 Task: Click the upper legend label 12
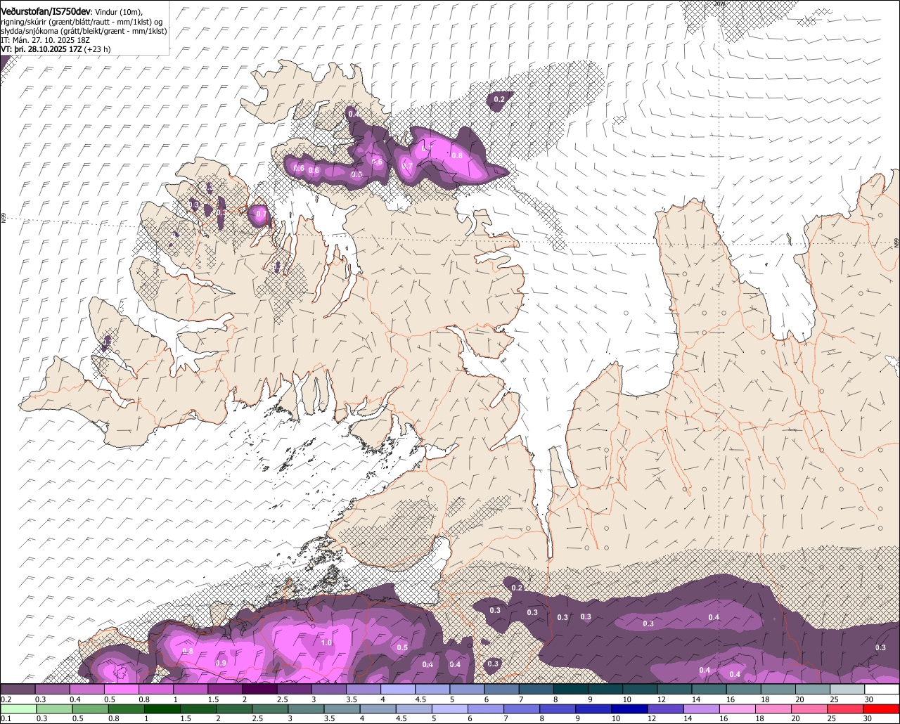click(x=662, y=699)
